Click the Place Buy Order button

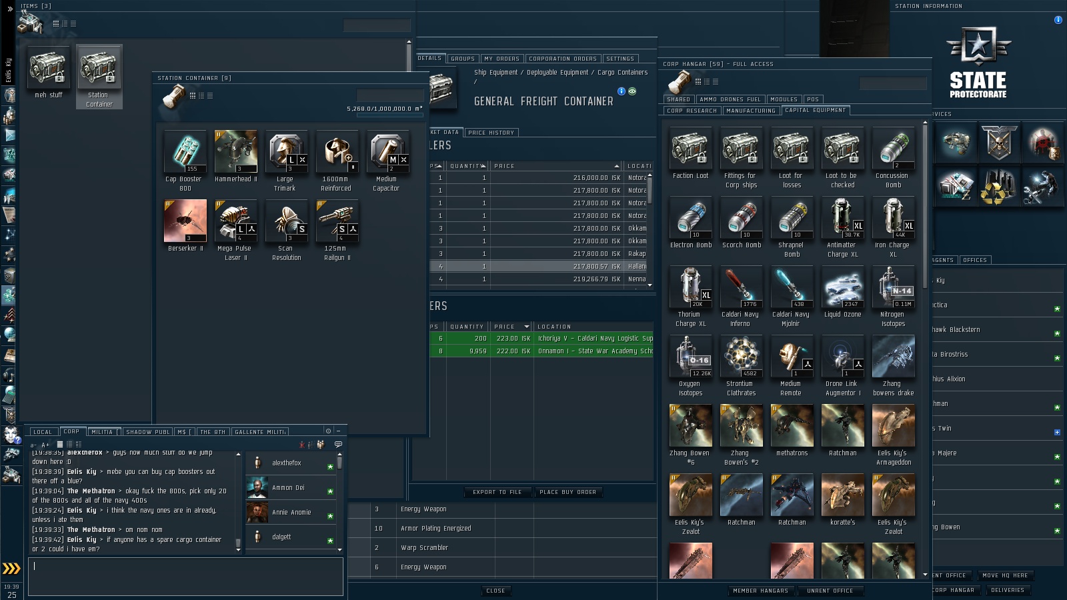pyautogui.click(x=568, y=492)
